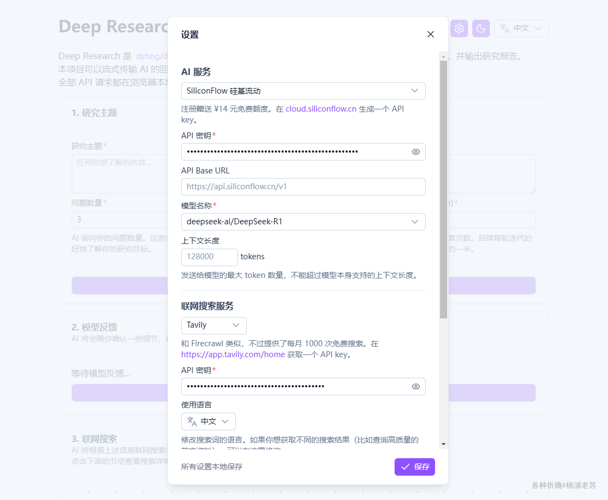Click the scrollbar up arrow in the settings dialog
The height and width of the screenshot is (500, 608).
click(x=443, y=56)
